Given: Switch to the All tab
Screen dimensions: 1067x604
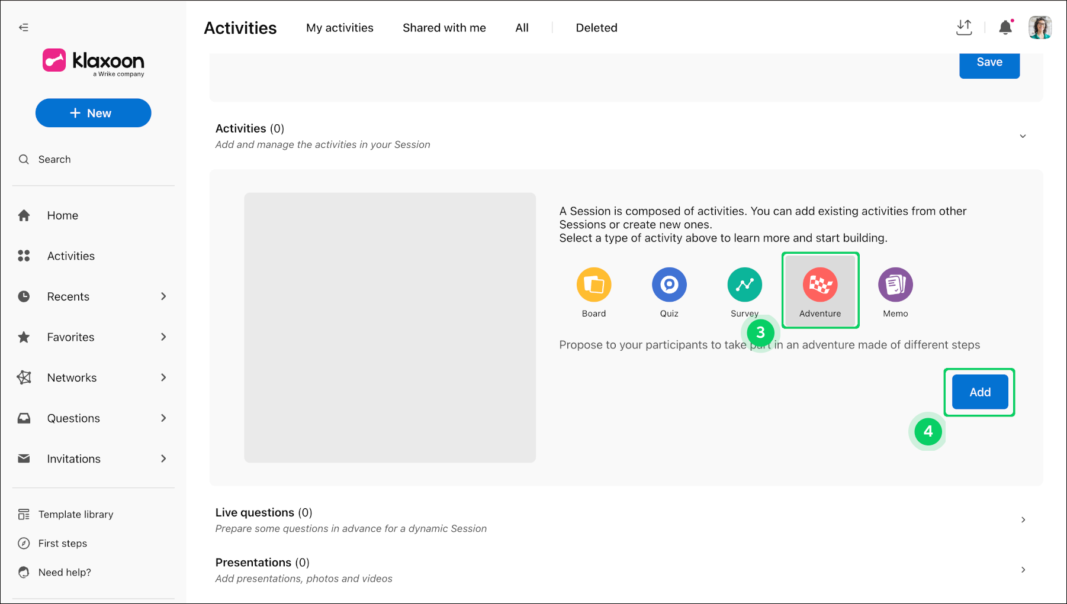Looking at the screenshot, I should [x=522, y=28].
